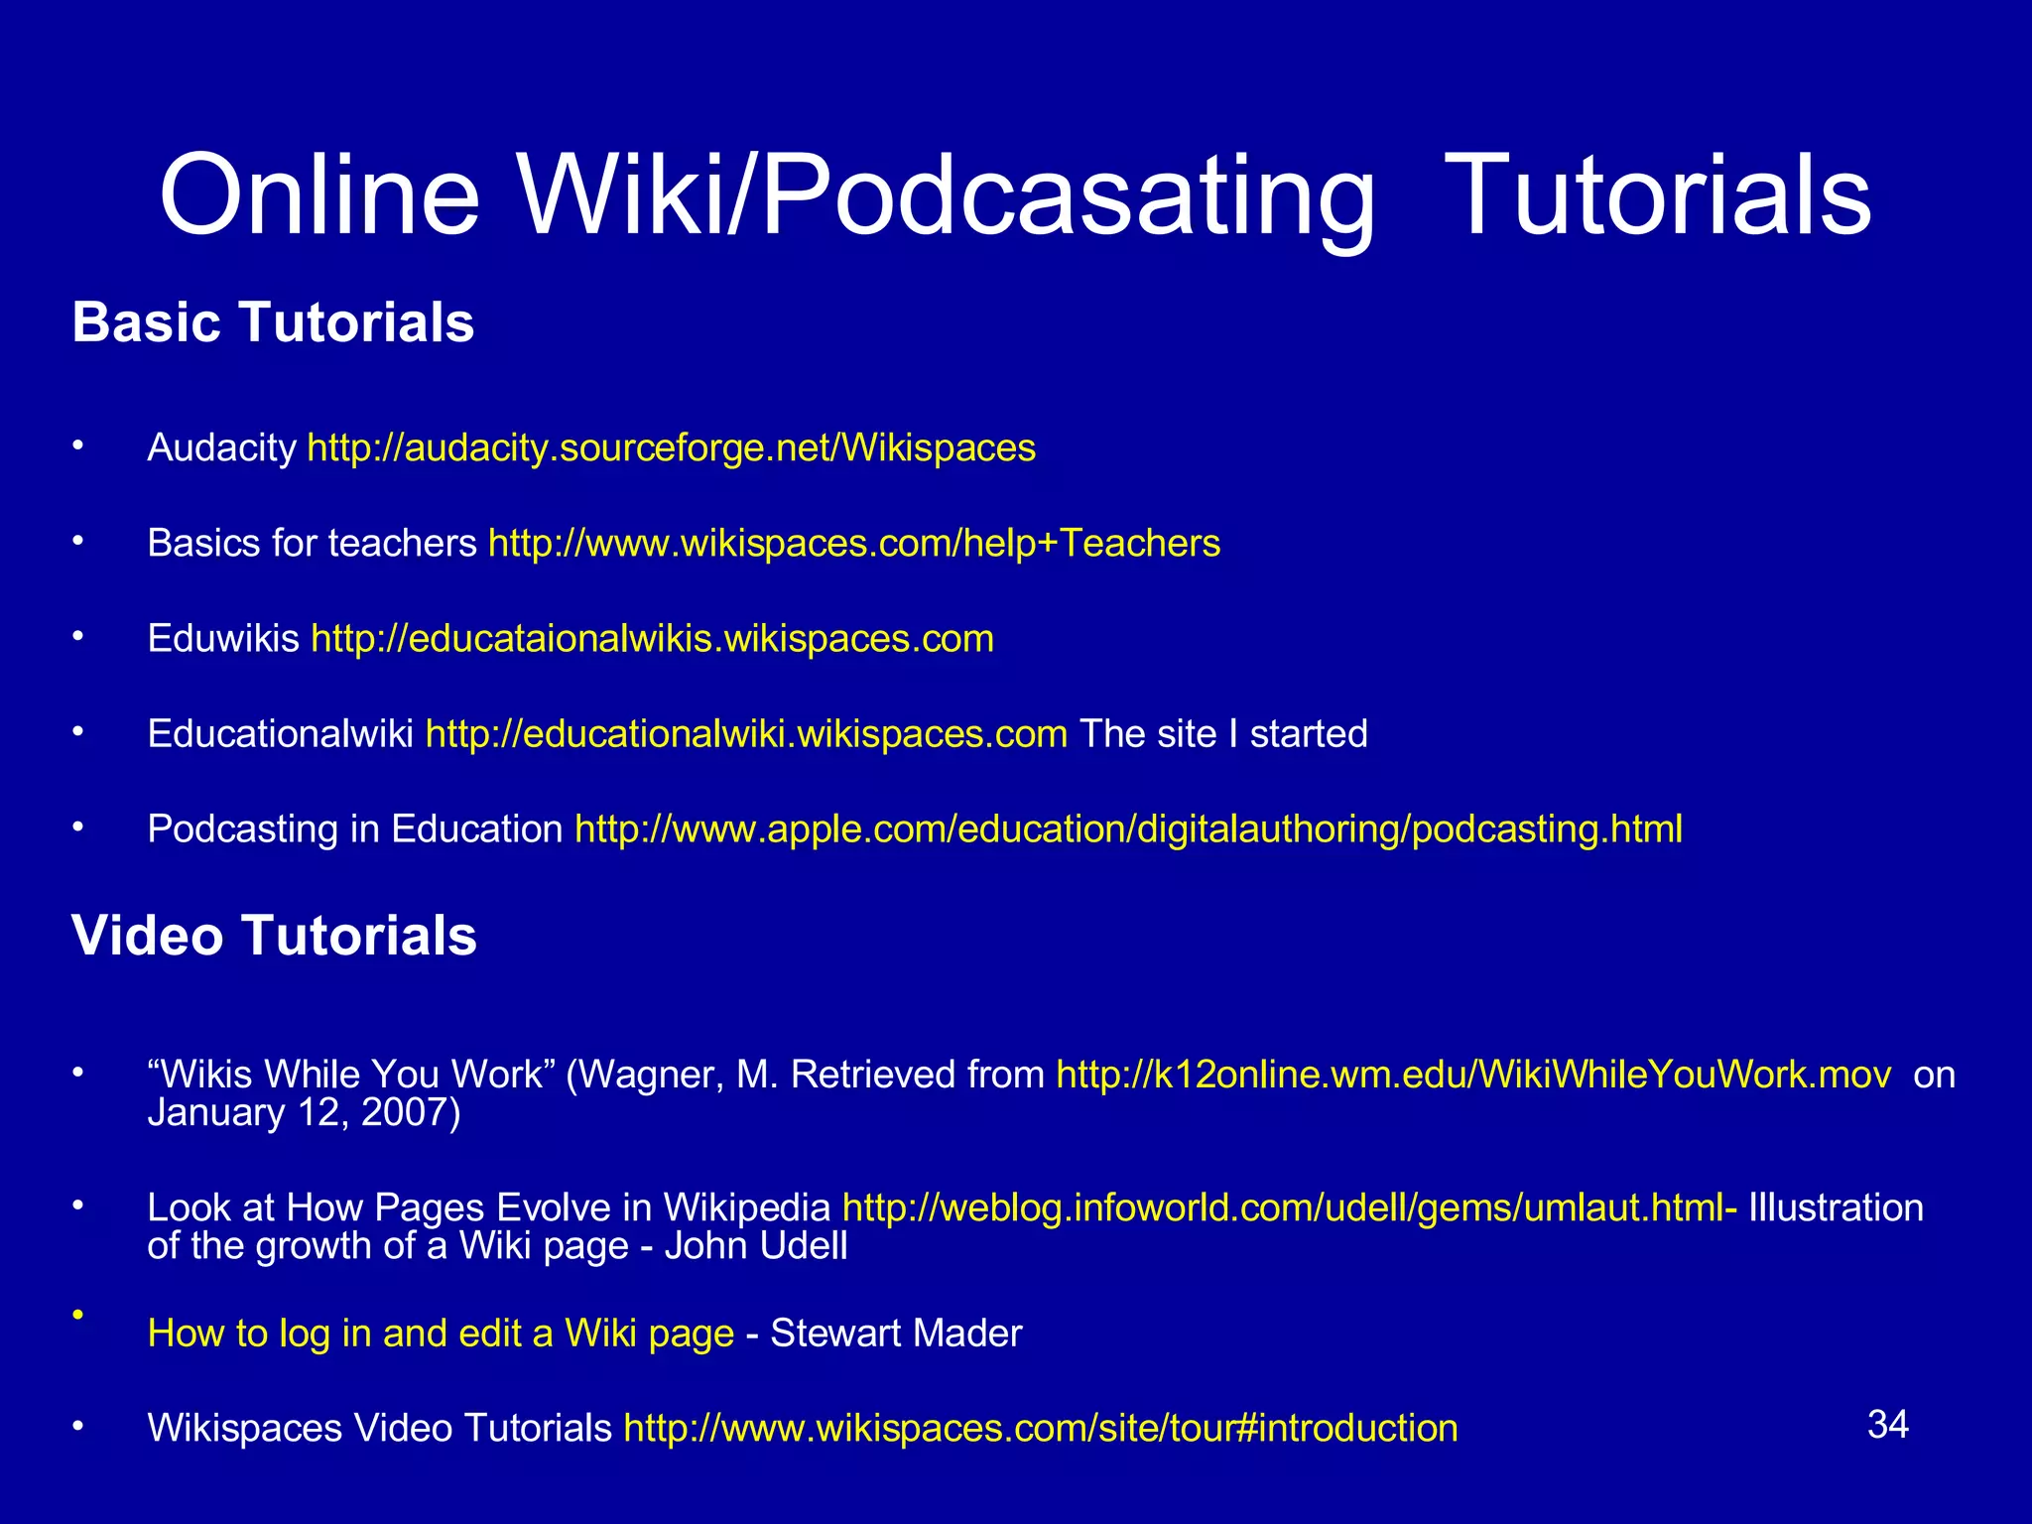
Task: Open the apple.com podcasting.html link
Action: tap(1129, 829)
